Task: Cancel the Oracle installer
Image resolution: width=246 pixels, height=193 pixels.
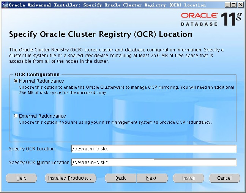Action: click(224, 178)
